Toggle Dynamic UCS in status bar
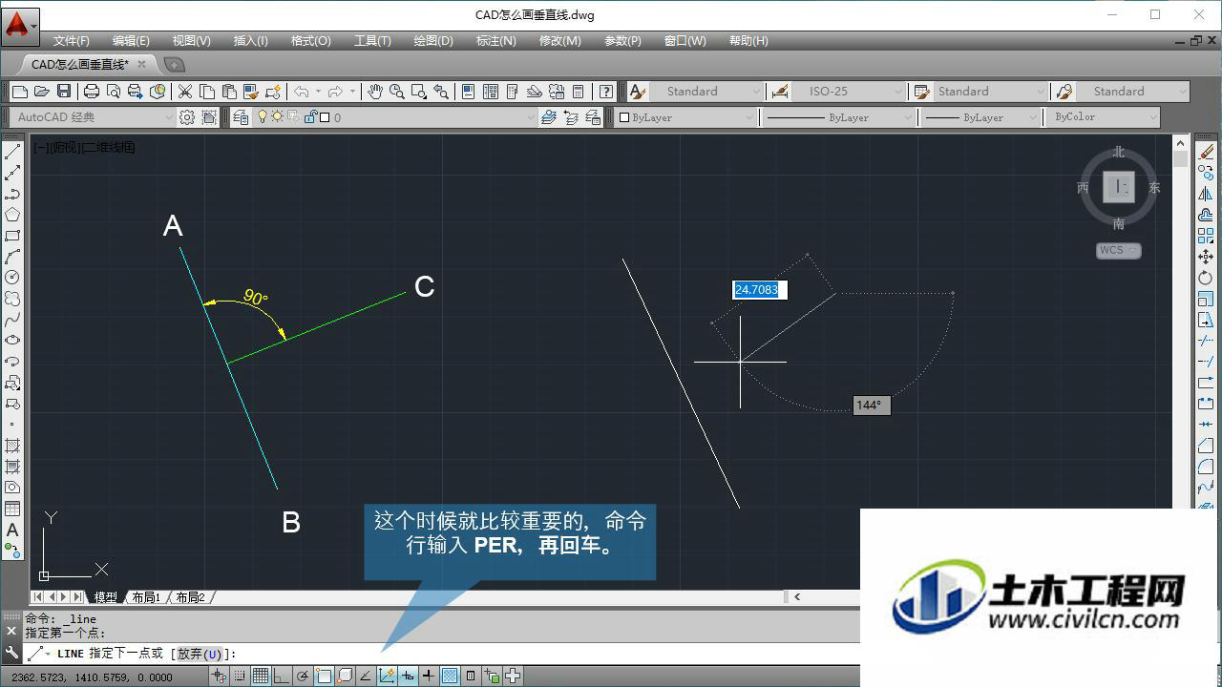 pos(387,677)
